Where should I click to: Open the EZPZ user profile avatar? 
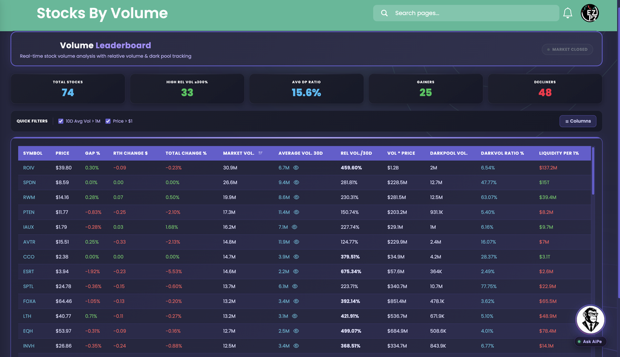pos(590,13)
